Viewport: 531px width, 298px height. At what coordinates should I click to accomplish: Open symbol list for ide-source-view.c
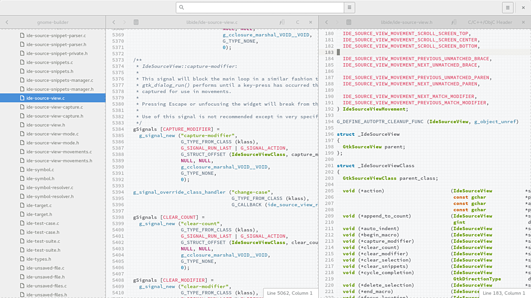(282, 22)
